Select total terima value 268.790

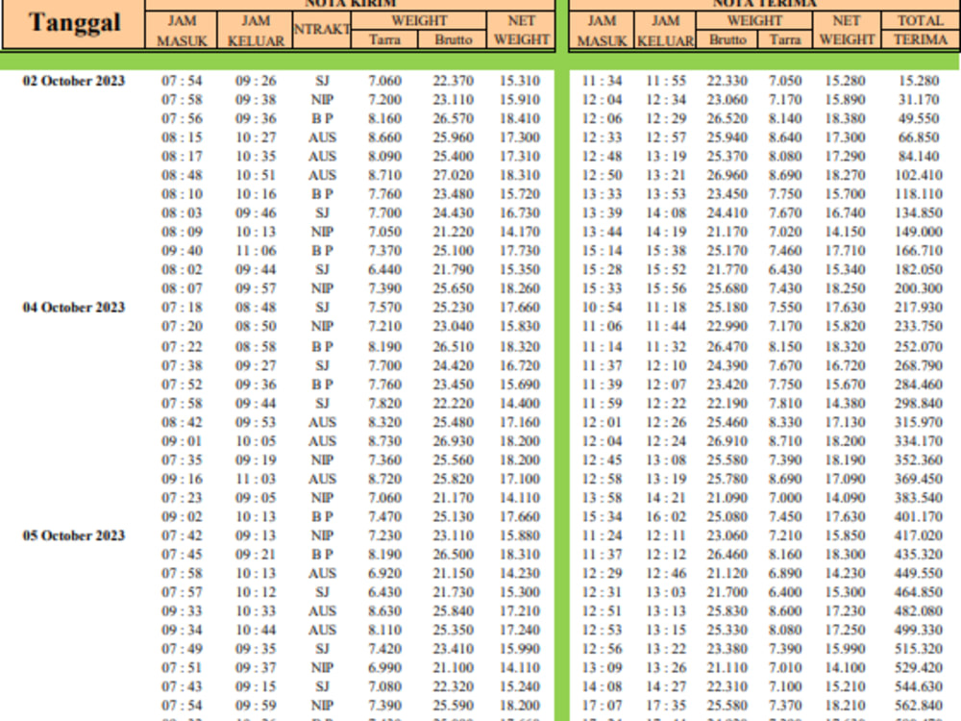click(919, 365)
